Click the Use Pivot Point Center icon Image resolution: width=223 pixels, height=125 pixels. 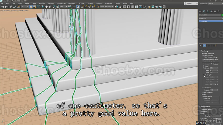pos(70,7)
